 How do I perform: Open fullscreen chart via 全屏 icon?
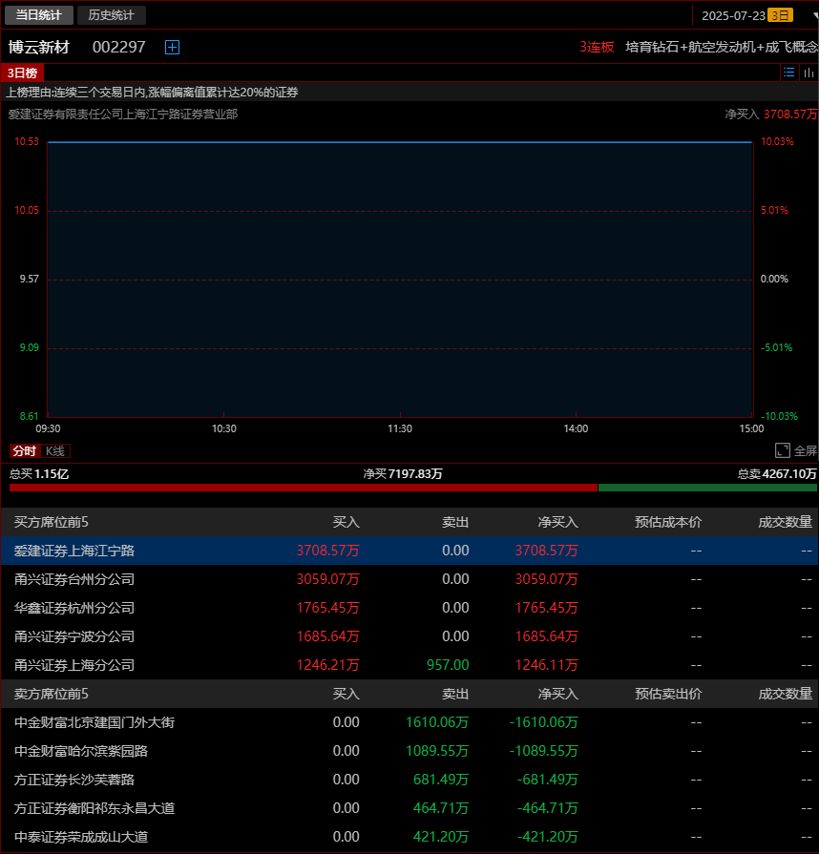click(795, 450)
